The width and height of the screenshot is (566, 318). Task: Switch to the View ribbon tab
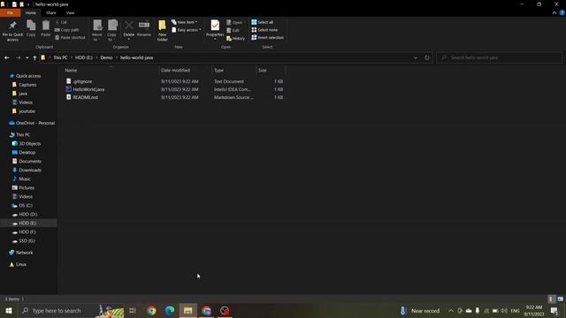coord(70,12)
